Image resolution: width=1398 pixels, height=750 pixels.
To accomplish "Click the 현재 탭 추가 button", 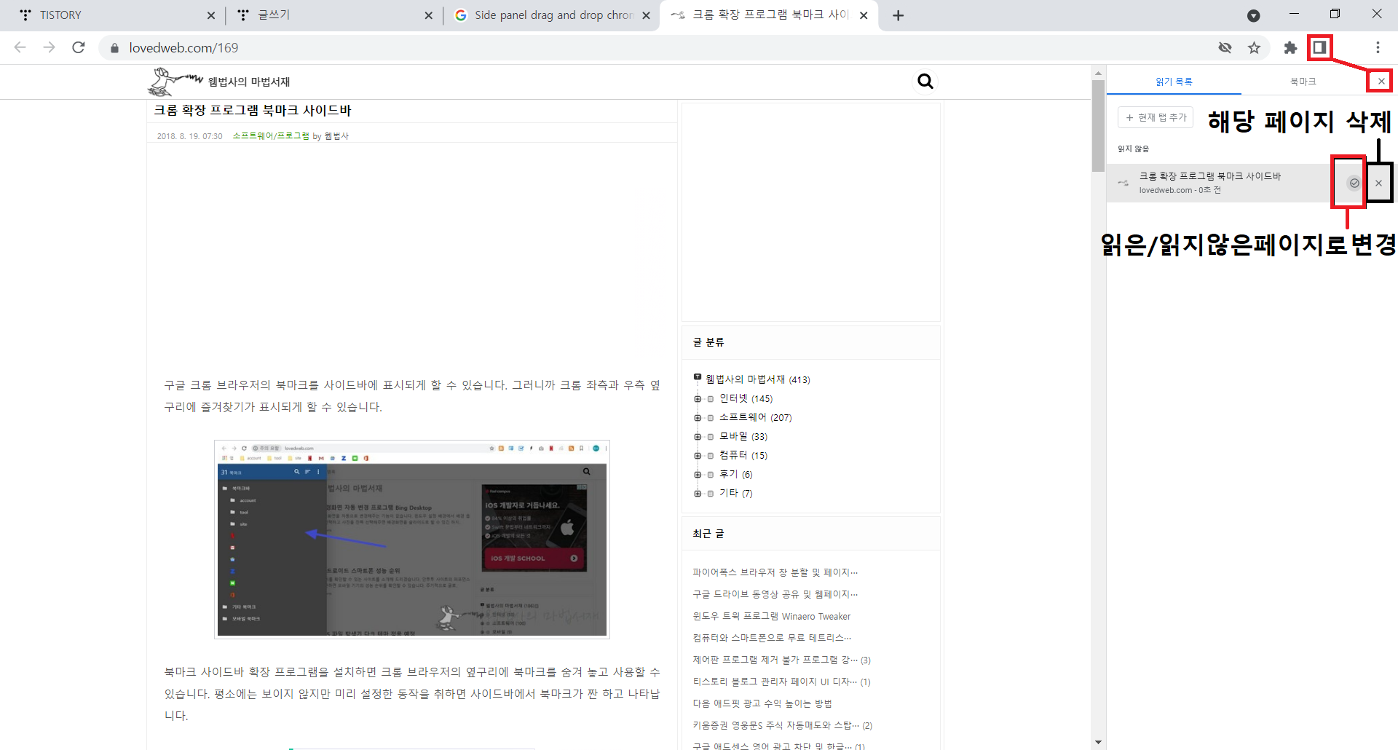I will (1156, 117).
